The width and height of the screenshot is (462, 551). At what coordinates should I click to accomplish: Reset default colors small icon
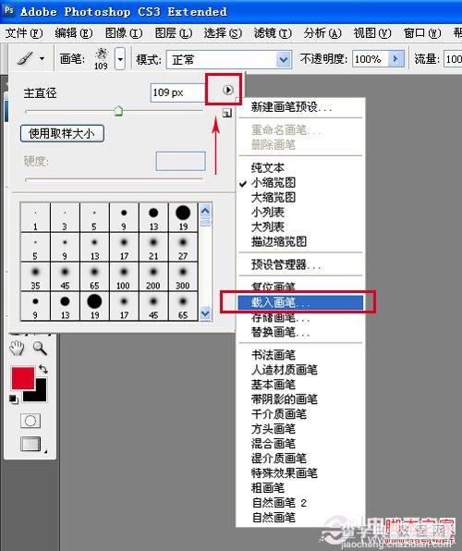(14, 399)
